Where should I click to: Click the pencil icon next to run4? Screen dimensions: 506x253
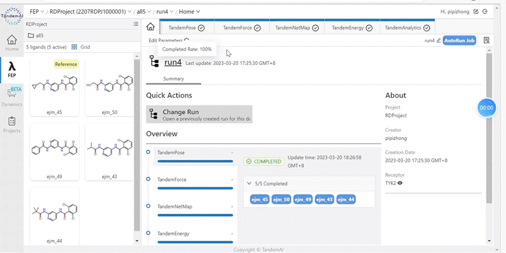pyautogui.click(x=439, y=41)
